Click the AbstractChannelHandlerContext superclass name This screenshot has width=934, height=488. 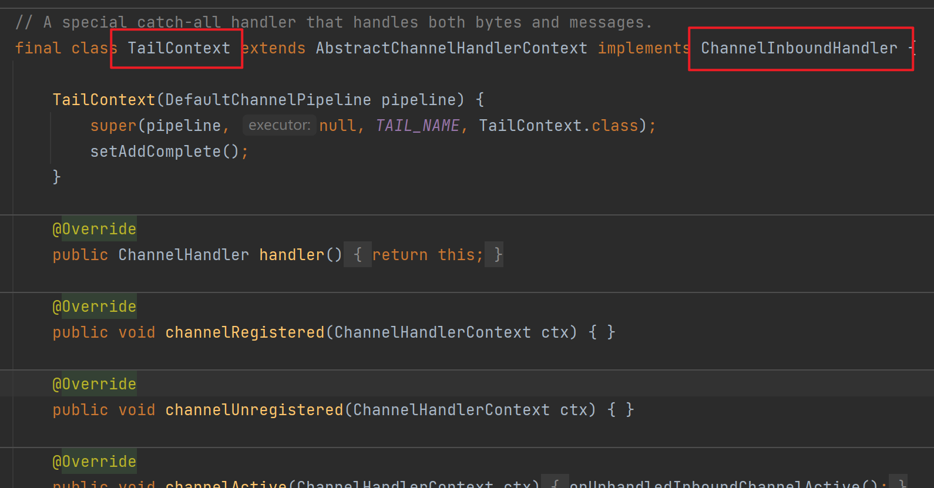click(x=451, y=48)
